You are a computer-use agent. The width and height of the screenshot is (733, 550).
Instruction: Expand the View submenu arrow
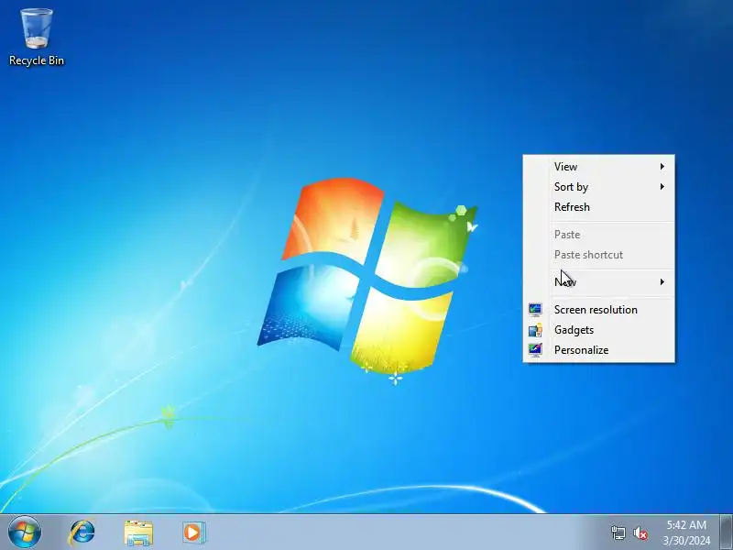tap(662, 167)
